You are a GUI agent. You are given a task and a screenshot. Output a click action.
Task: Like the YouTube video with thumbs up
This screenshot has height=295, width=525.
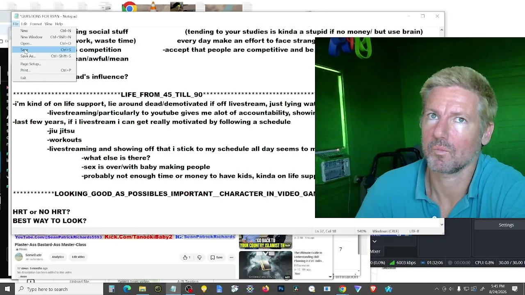tap(187, 257)
